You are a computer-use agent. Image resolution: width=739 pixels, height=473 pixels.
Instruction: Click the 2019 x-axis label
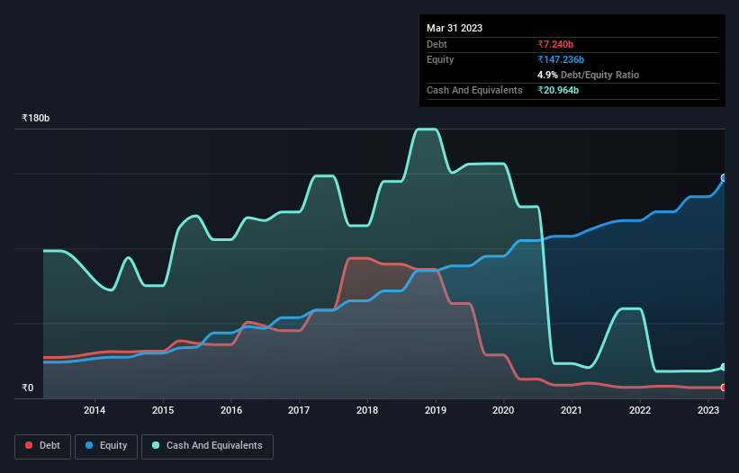[436, 410]
